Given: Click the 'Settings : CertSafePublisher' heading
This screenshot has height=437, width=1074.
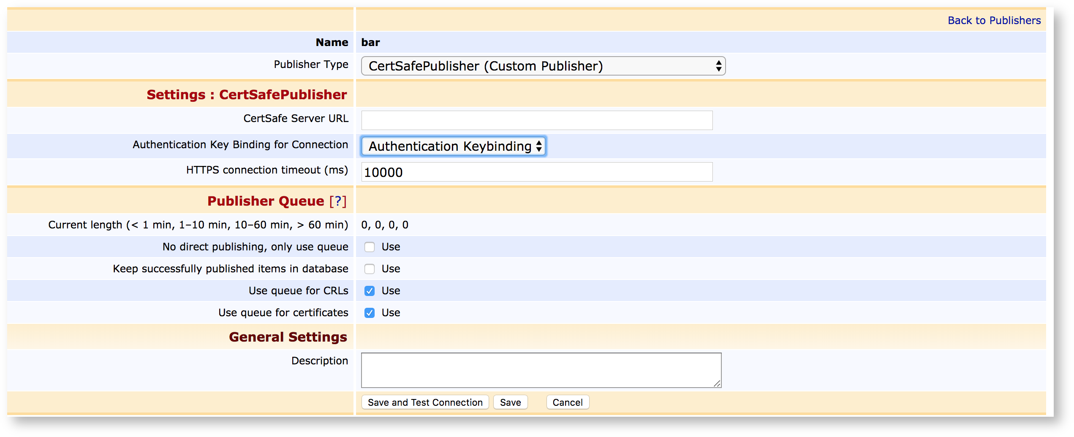Looking at the screenshot, I should tap(247, 95).
